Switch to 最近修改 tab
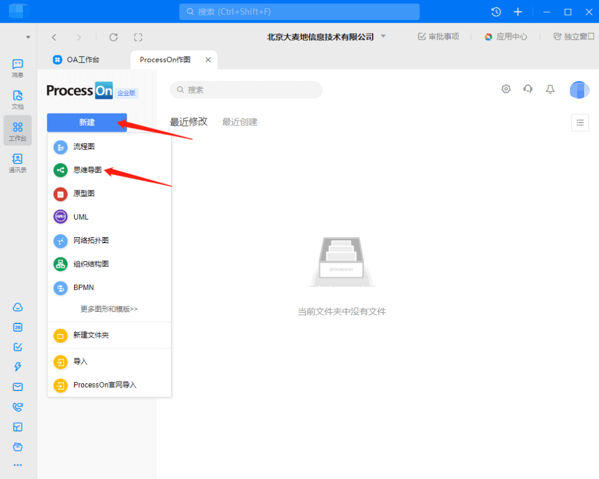The height and width of the screenshot is (479, 599). (x=188, y=122)
